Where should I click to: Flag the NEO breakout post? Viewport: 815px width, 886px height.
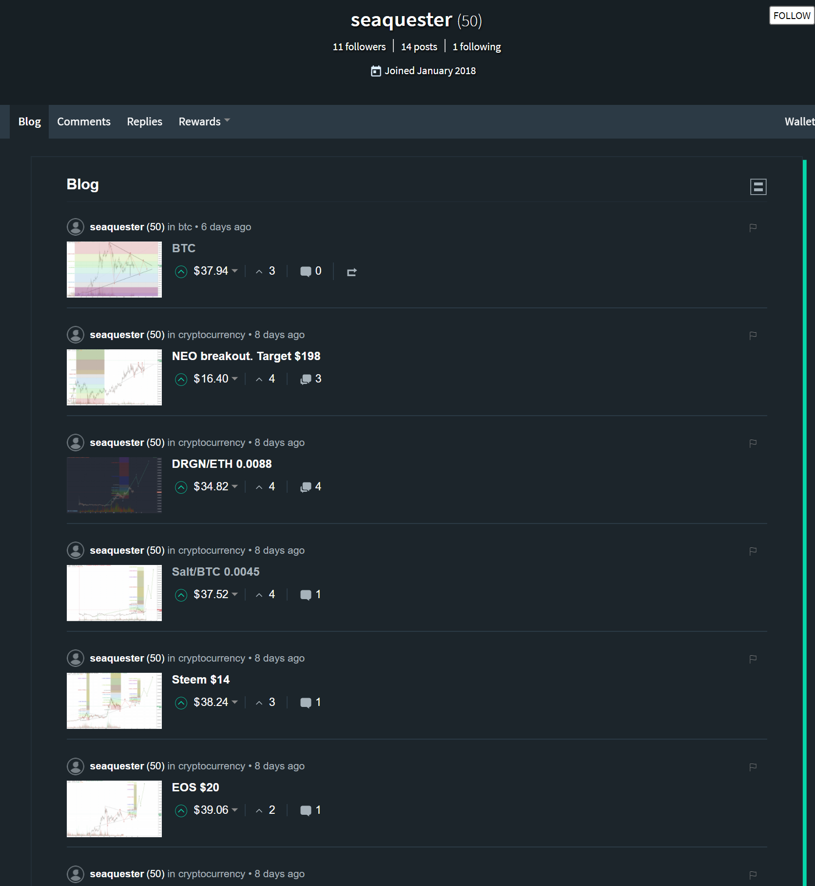coord(753,335)
